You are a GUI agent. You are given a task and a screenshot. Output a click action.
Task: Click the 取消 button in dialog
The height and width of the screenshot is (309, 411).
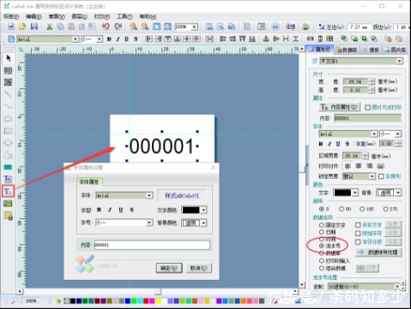(x=199, y=268)
